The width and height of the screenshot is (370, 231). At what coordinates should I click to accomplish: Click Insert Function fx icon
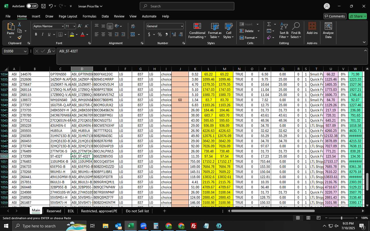pos(49,51)
